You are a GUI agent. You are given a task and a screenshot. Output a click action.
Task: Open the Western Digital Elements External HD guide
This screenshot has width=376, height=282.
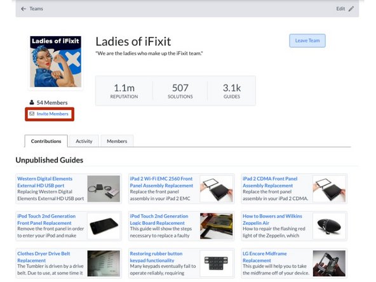click(45, 182)
